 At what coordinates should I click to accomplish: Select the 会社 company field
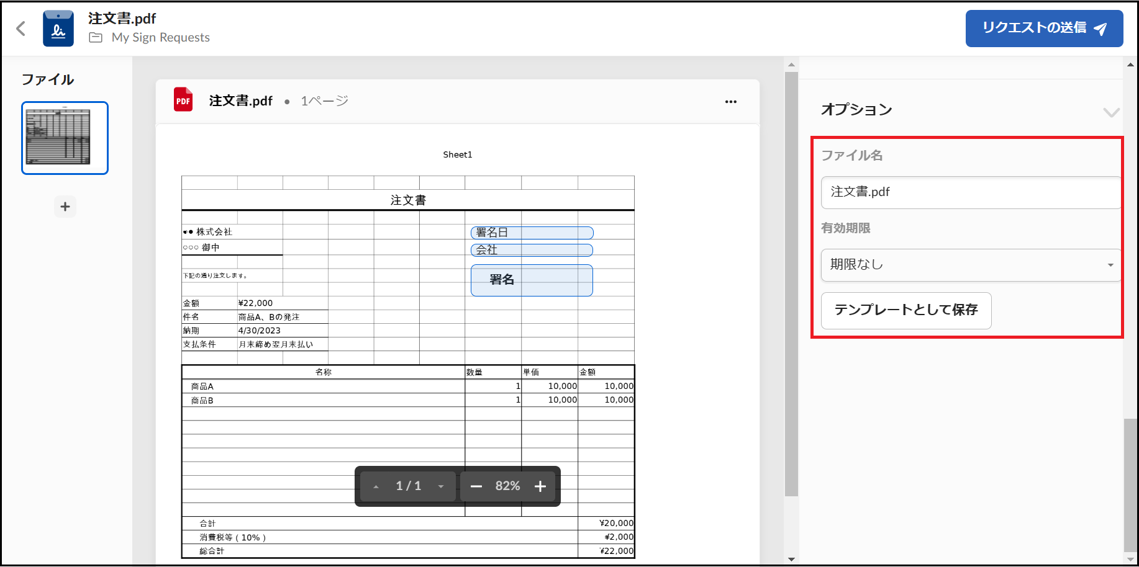click(532, 250)
